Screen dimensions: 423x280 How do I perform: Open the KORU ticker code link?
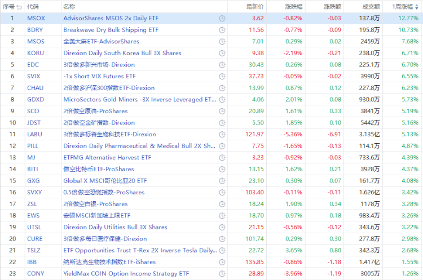click(x=36, y=53)
